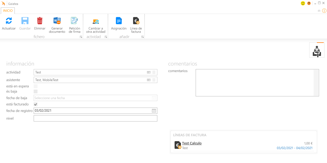Open Petición de firma tool
The width and height of the screenshot is (327, 163).
coord(74,21)
